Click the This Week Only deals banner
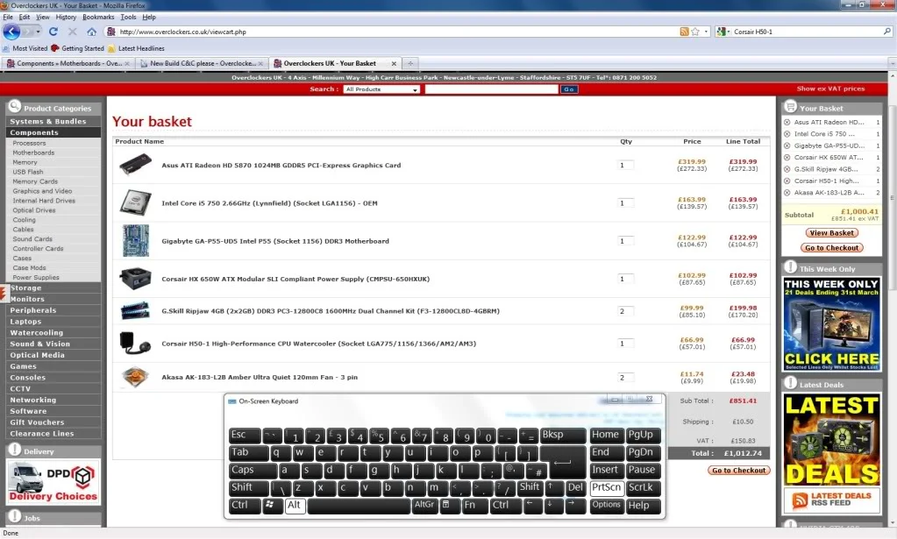Image resolution: width=897 pixels, height=539 pixels. [x=831, y=324]
